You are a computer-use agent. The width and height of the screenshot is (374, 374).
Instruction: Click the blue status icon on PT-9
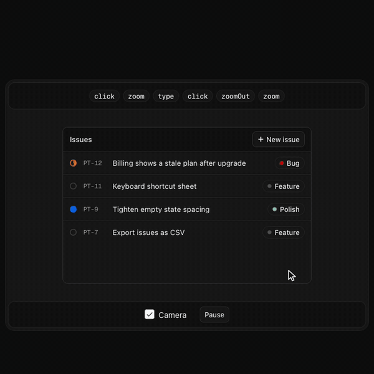point(73,209)
